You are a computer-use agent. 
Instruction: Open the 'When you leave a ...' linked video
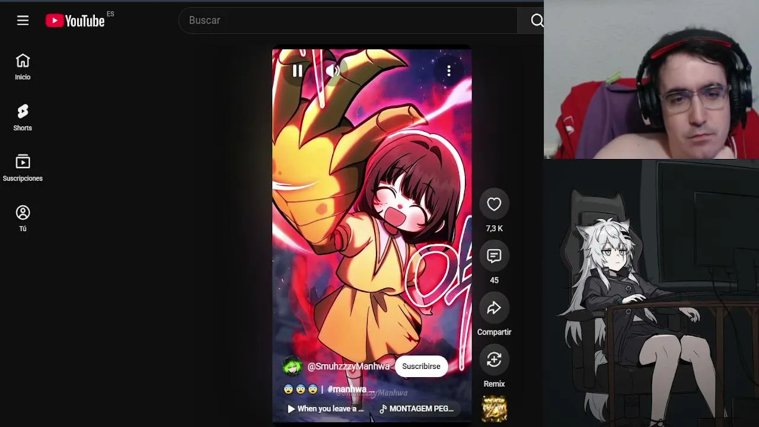[326, 409]
